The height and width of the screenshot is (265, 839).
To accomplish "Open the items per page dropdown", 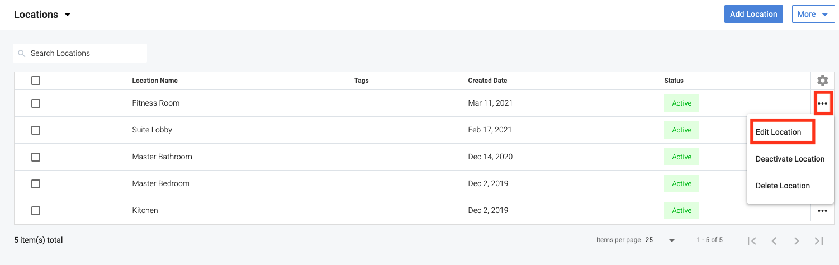I will pos(660,240).
